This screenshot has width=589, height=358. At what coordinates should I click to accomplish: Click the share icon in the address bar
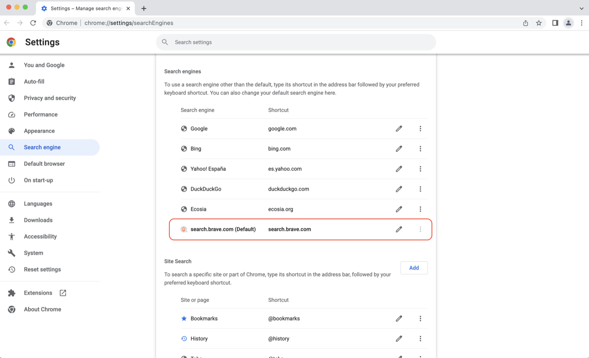(x=525, y=23)
